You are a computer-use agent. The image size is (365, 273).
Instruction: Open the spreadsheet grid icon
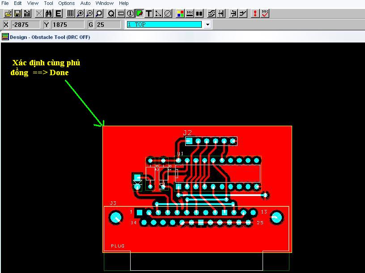coord(71,14)
